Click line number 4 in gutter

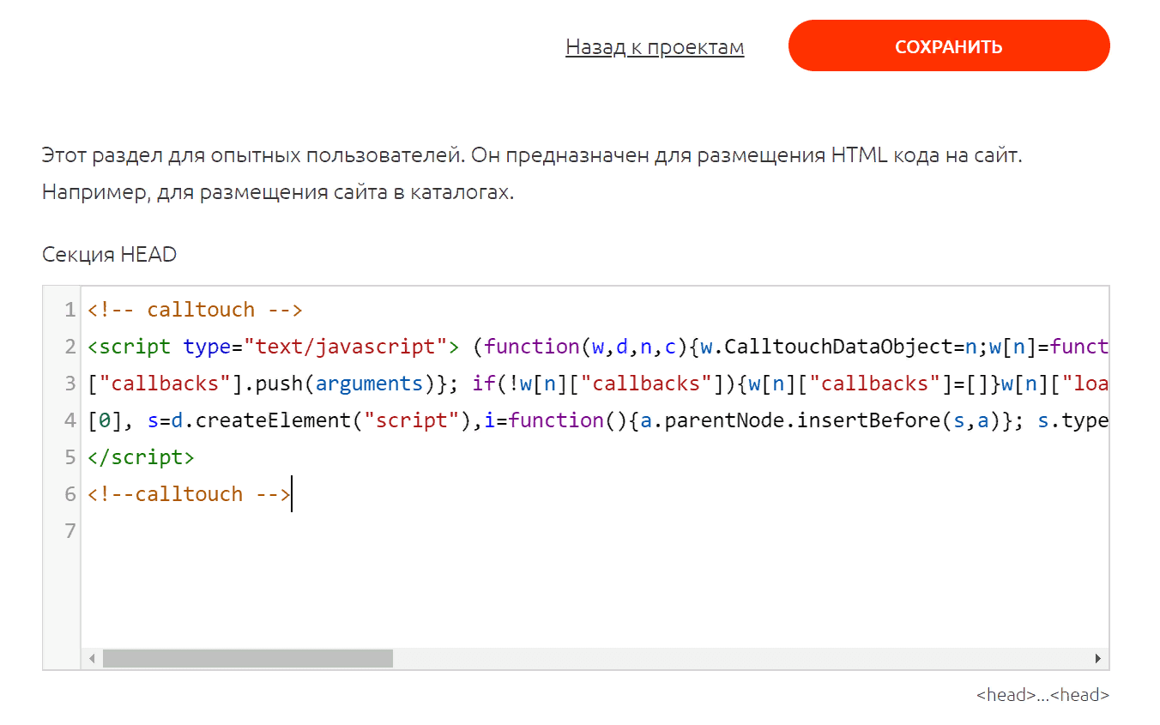click(x=70, y=420)
